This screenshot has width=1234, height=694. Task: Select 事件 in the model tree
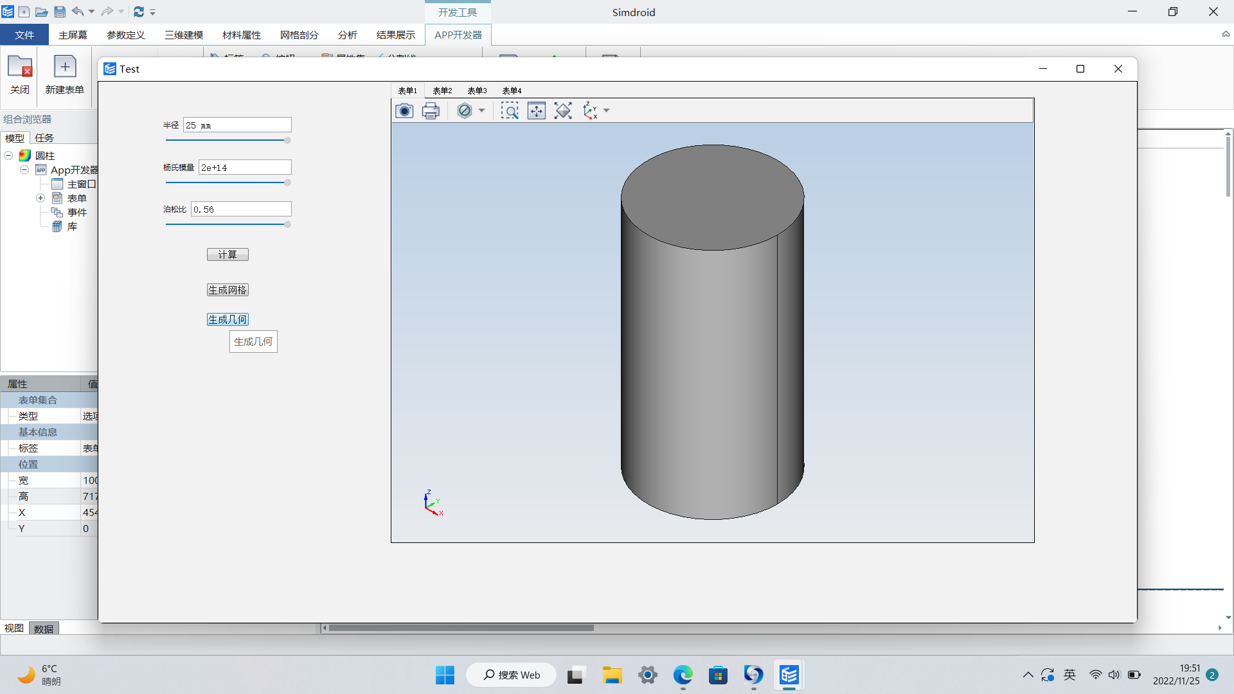pyautogui.click(x=77, y=212)
